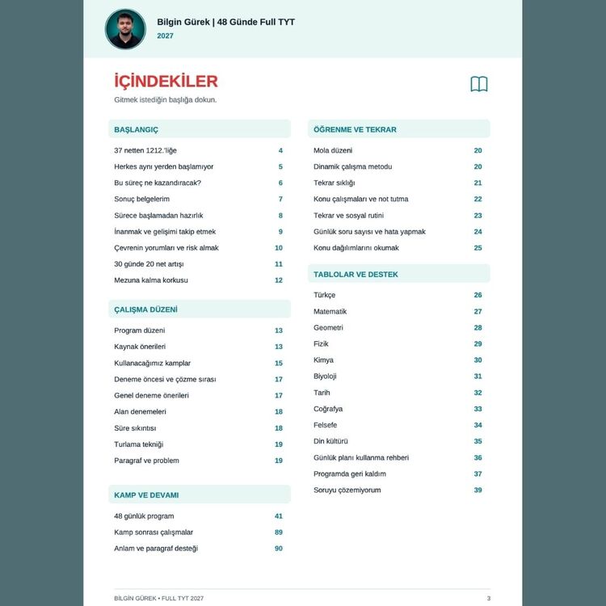Open 'Mezuna kalma korkusu' entry
The width and height of the screenshot is (606, 606).
[199, 280]
